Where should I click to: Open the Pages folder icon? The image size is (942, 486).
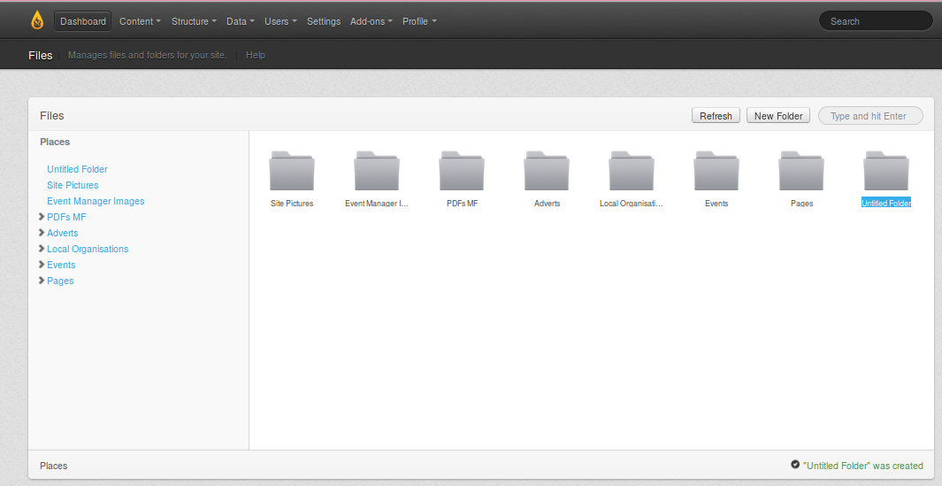pos(801,171)
